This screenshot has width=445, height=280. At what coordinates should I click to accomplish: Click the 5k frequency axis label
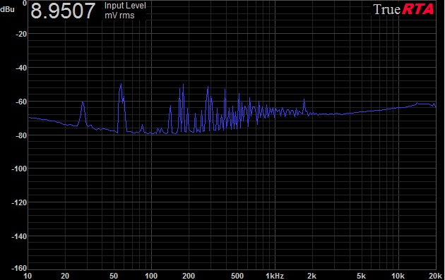tap(361, 276)
